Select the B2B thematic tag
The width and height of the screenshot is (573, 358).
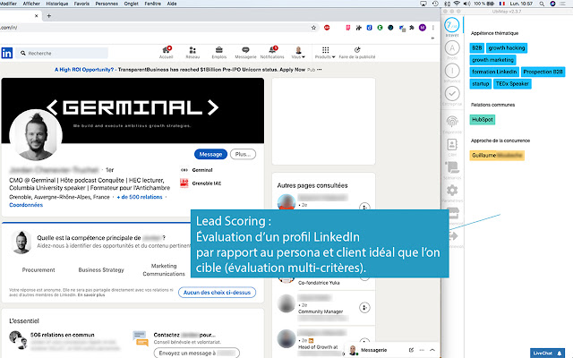pos(477,47)
